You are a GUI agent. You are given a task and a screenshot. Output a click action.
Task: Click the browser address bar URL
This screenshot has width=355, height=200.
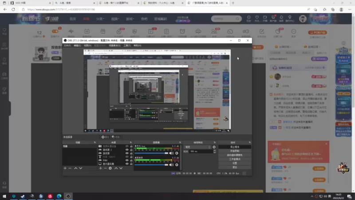61,9
